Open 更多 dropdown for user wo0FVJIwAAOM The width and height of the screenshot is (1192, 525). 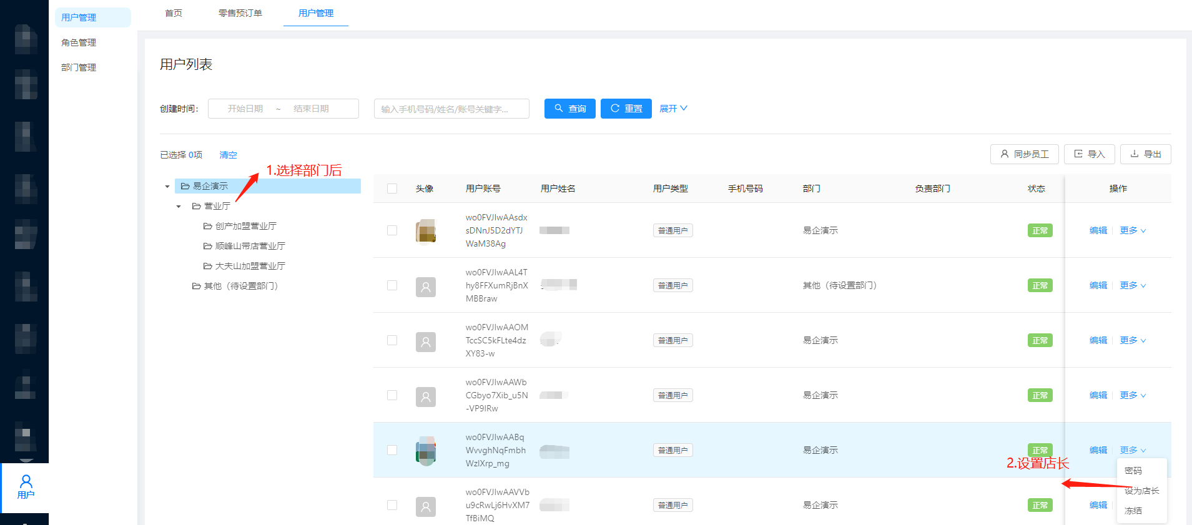[1133, 340]
